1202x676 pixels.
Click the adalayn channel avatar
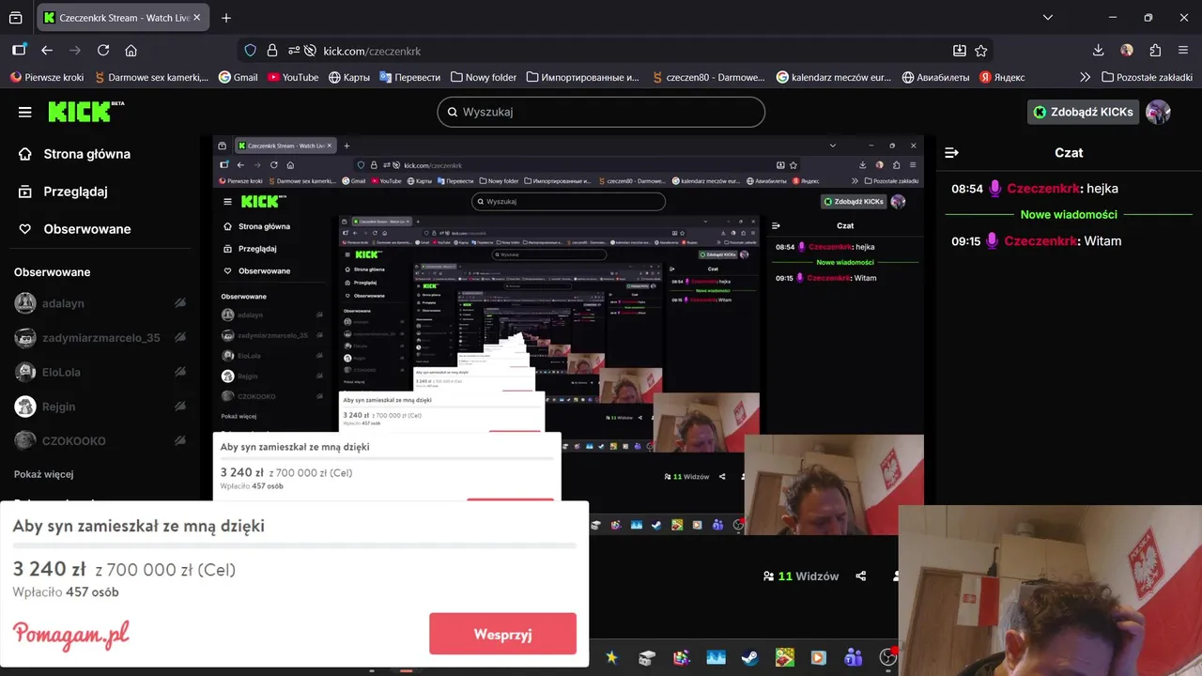[x=25, y=303]
